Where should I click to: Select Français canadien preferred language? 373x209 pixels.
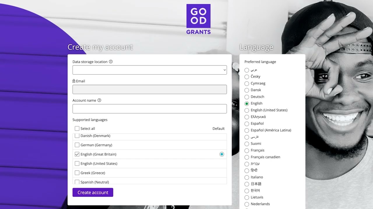pos(247,157)
